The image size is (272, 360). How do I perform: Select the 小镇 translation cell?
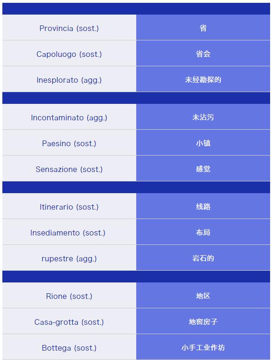203,143
